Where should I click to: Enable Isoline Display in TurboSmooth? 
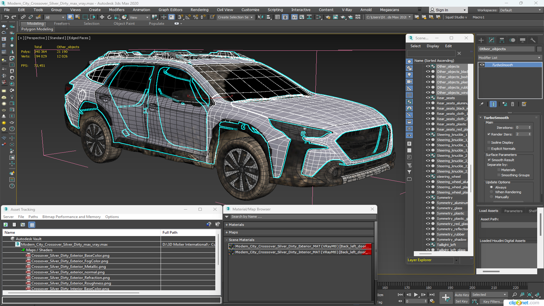click(489, 142)
